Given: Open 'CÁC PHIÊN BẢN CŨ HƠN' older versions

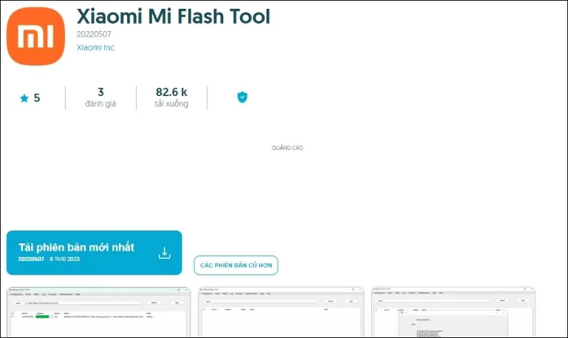Looking at the screenshot, I should (x=236, y=266).
